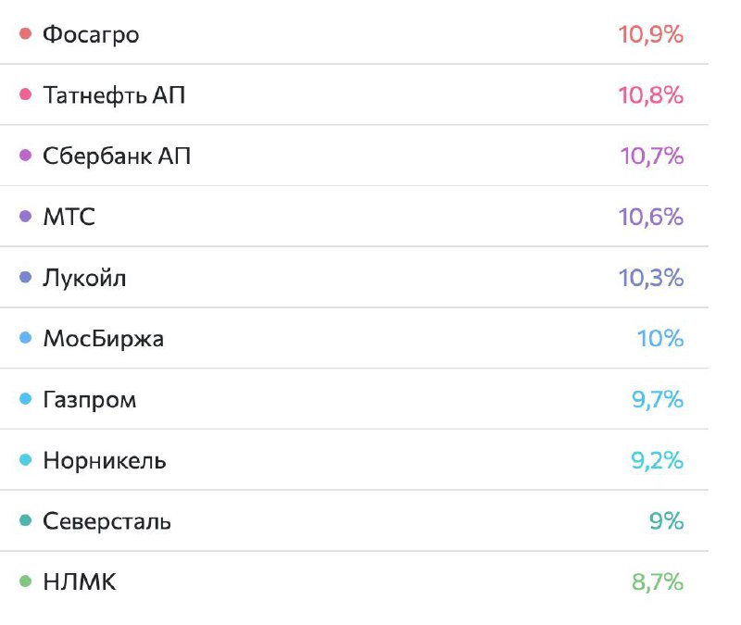This screenshot has width=741, height=625.
Task: Click the 8,7% share for НЛМК
Action: click(x=658, y=581)
